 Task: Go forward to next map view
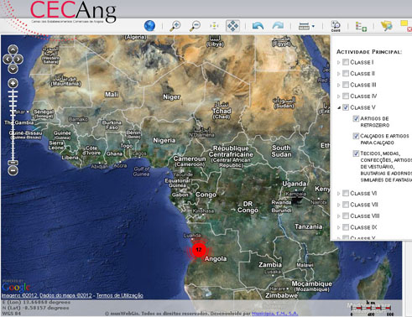(278, 26)
